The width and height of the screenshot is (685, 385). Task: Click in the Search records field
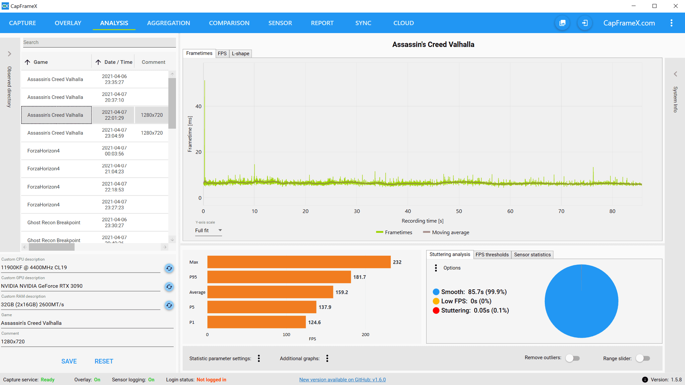[99, 42]
